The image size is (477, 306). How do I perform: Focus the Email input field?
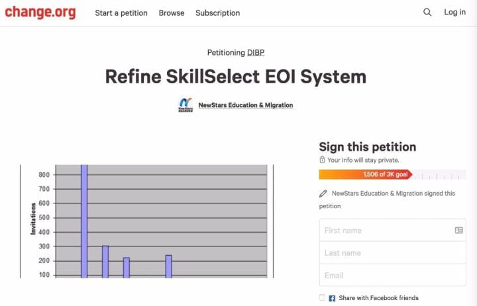[392, 276]
